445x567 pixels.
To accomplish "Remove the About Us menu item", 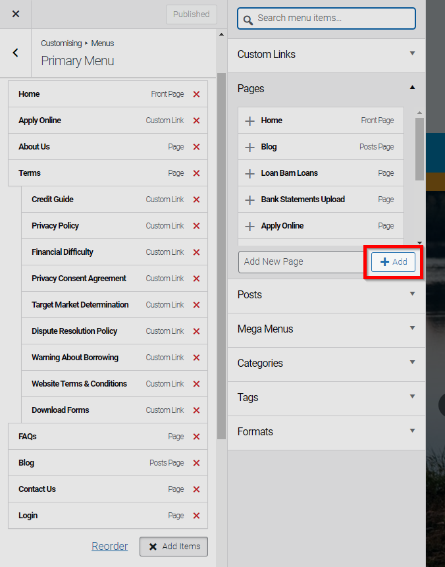I will [196, 147].
